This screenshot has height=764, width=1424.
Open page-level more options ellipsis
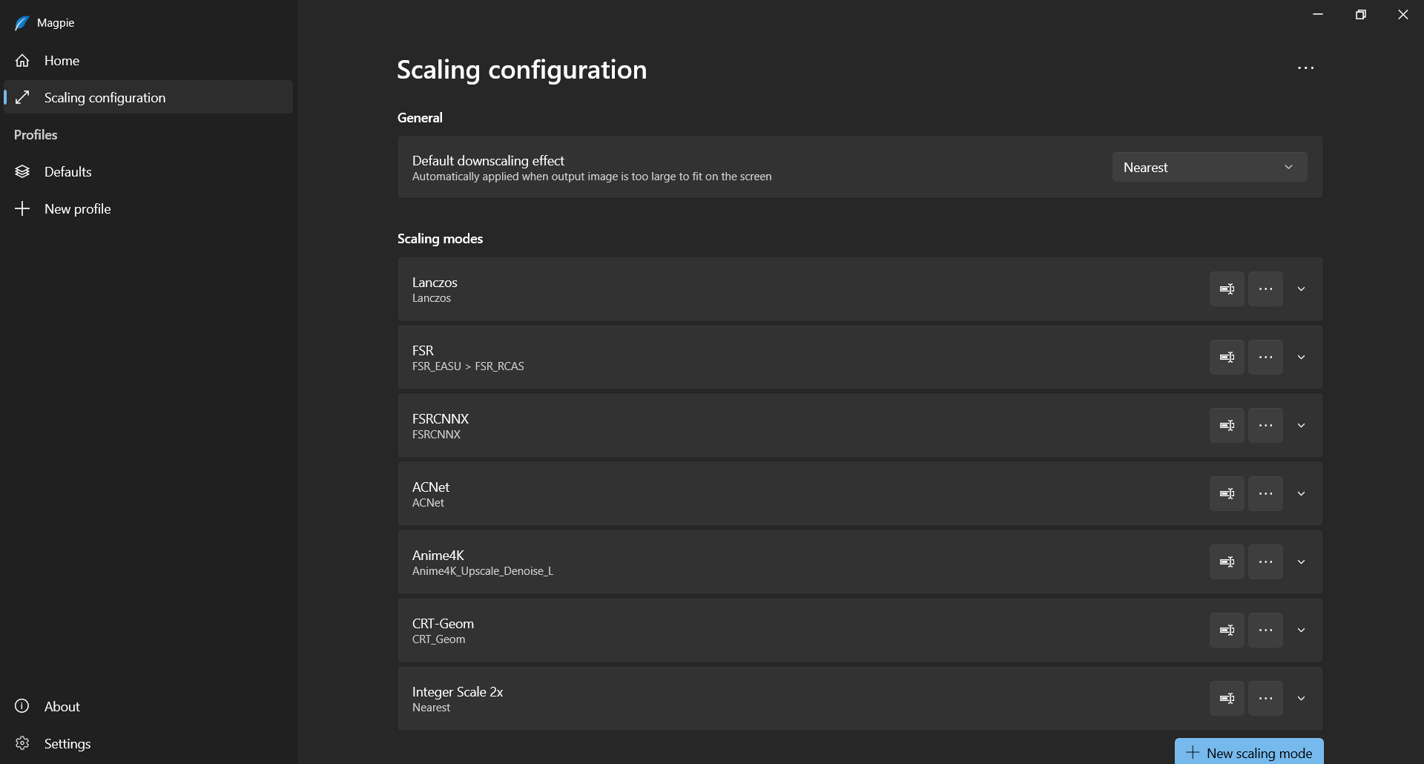pyautogui.click(x=1305, y=68)
